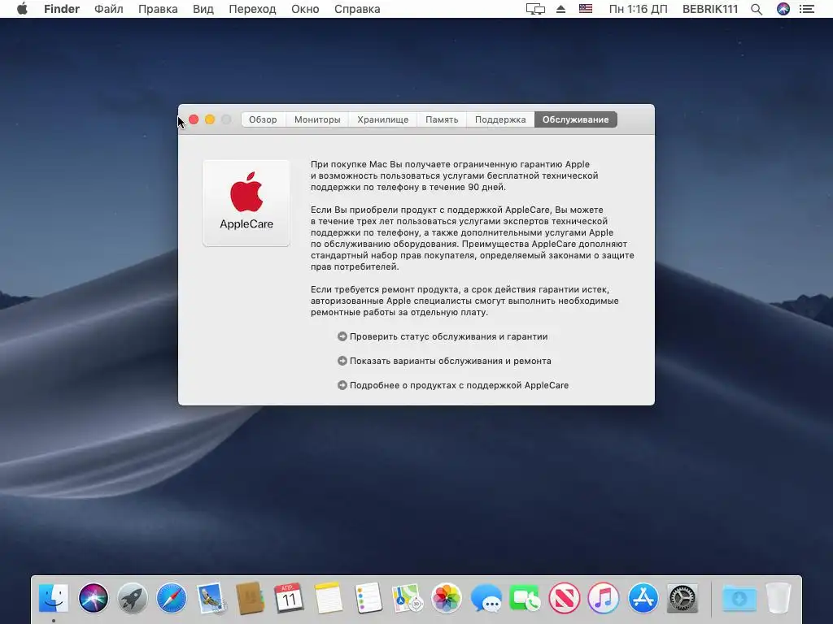Close the system info window

pyautogui.click(x=194, y=119)
